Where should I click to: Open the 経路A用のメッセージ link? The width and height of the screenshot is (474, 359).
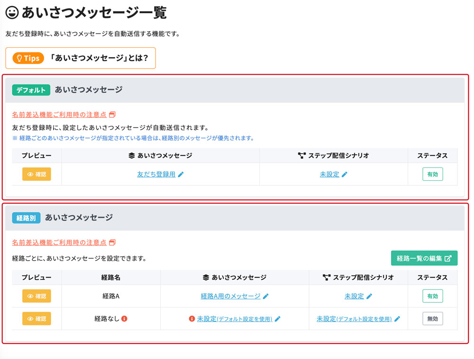230,296
